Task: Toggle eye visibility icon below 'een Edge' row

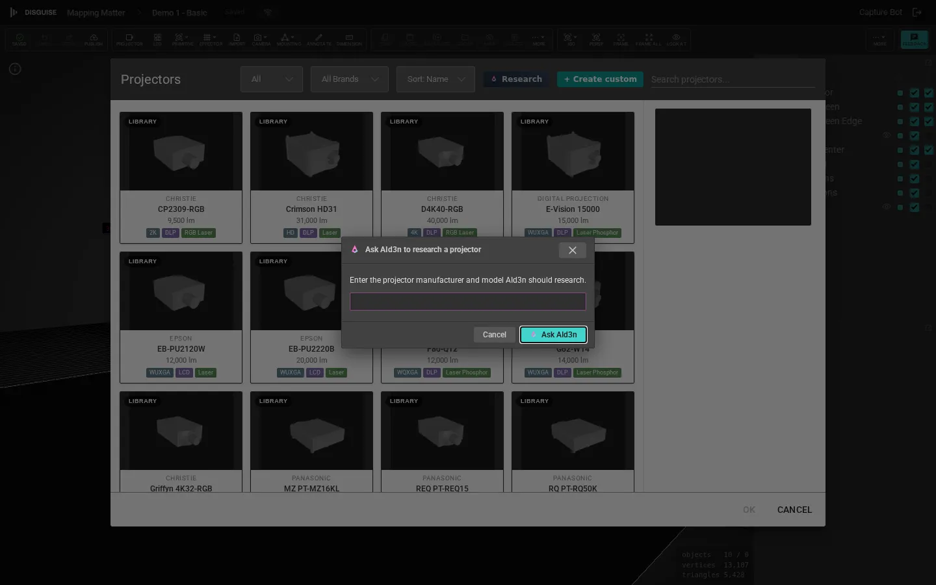Action: coord(887,135)
